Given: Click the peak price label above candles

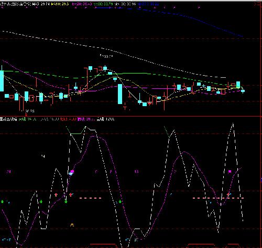Looking at the screenshot, I should (x=106, y=56).
